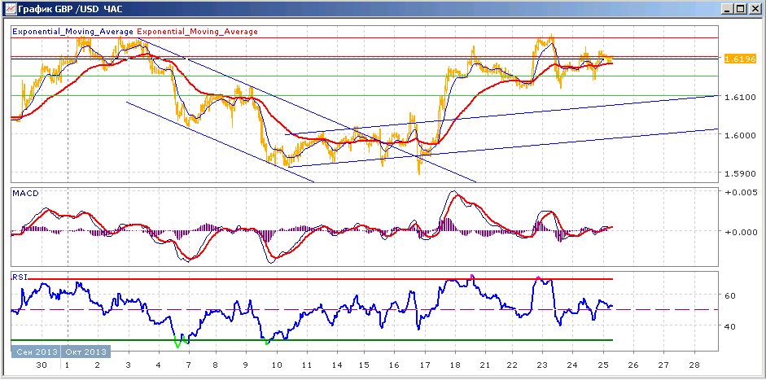Click the chart window title bar icon
Viewport: 766px width, 380px height.
click(x=9, y=8)
